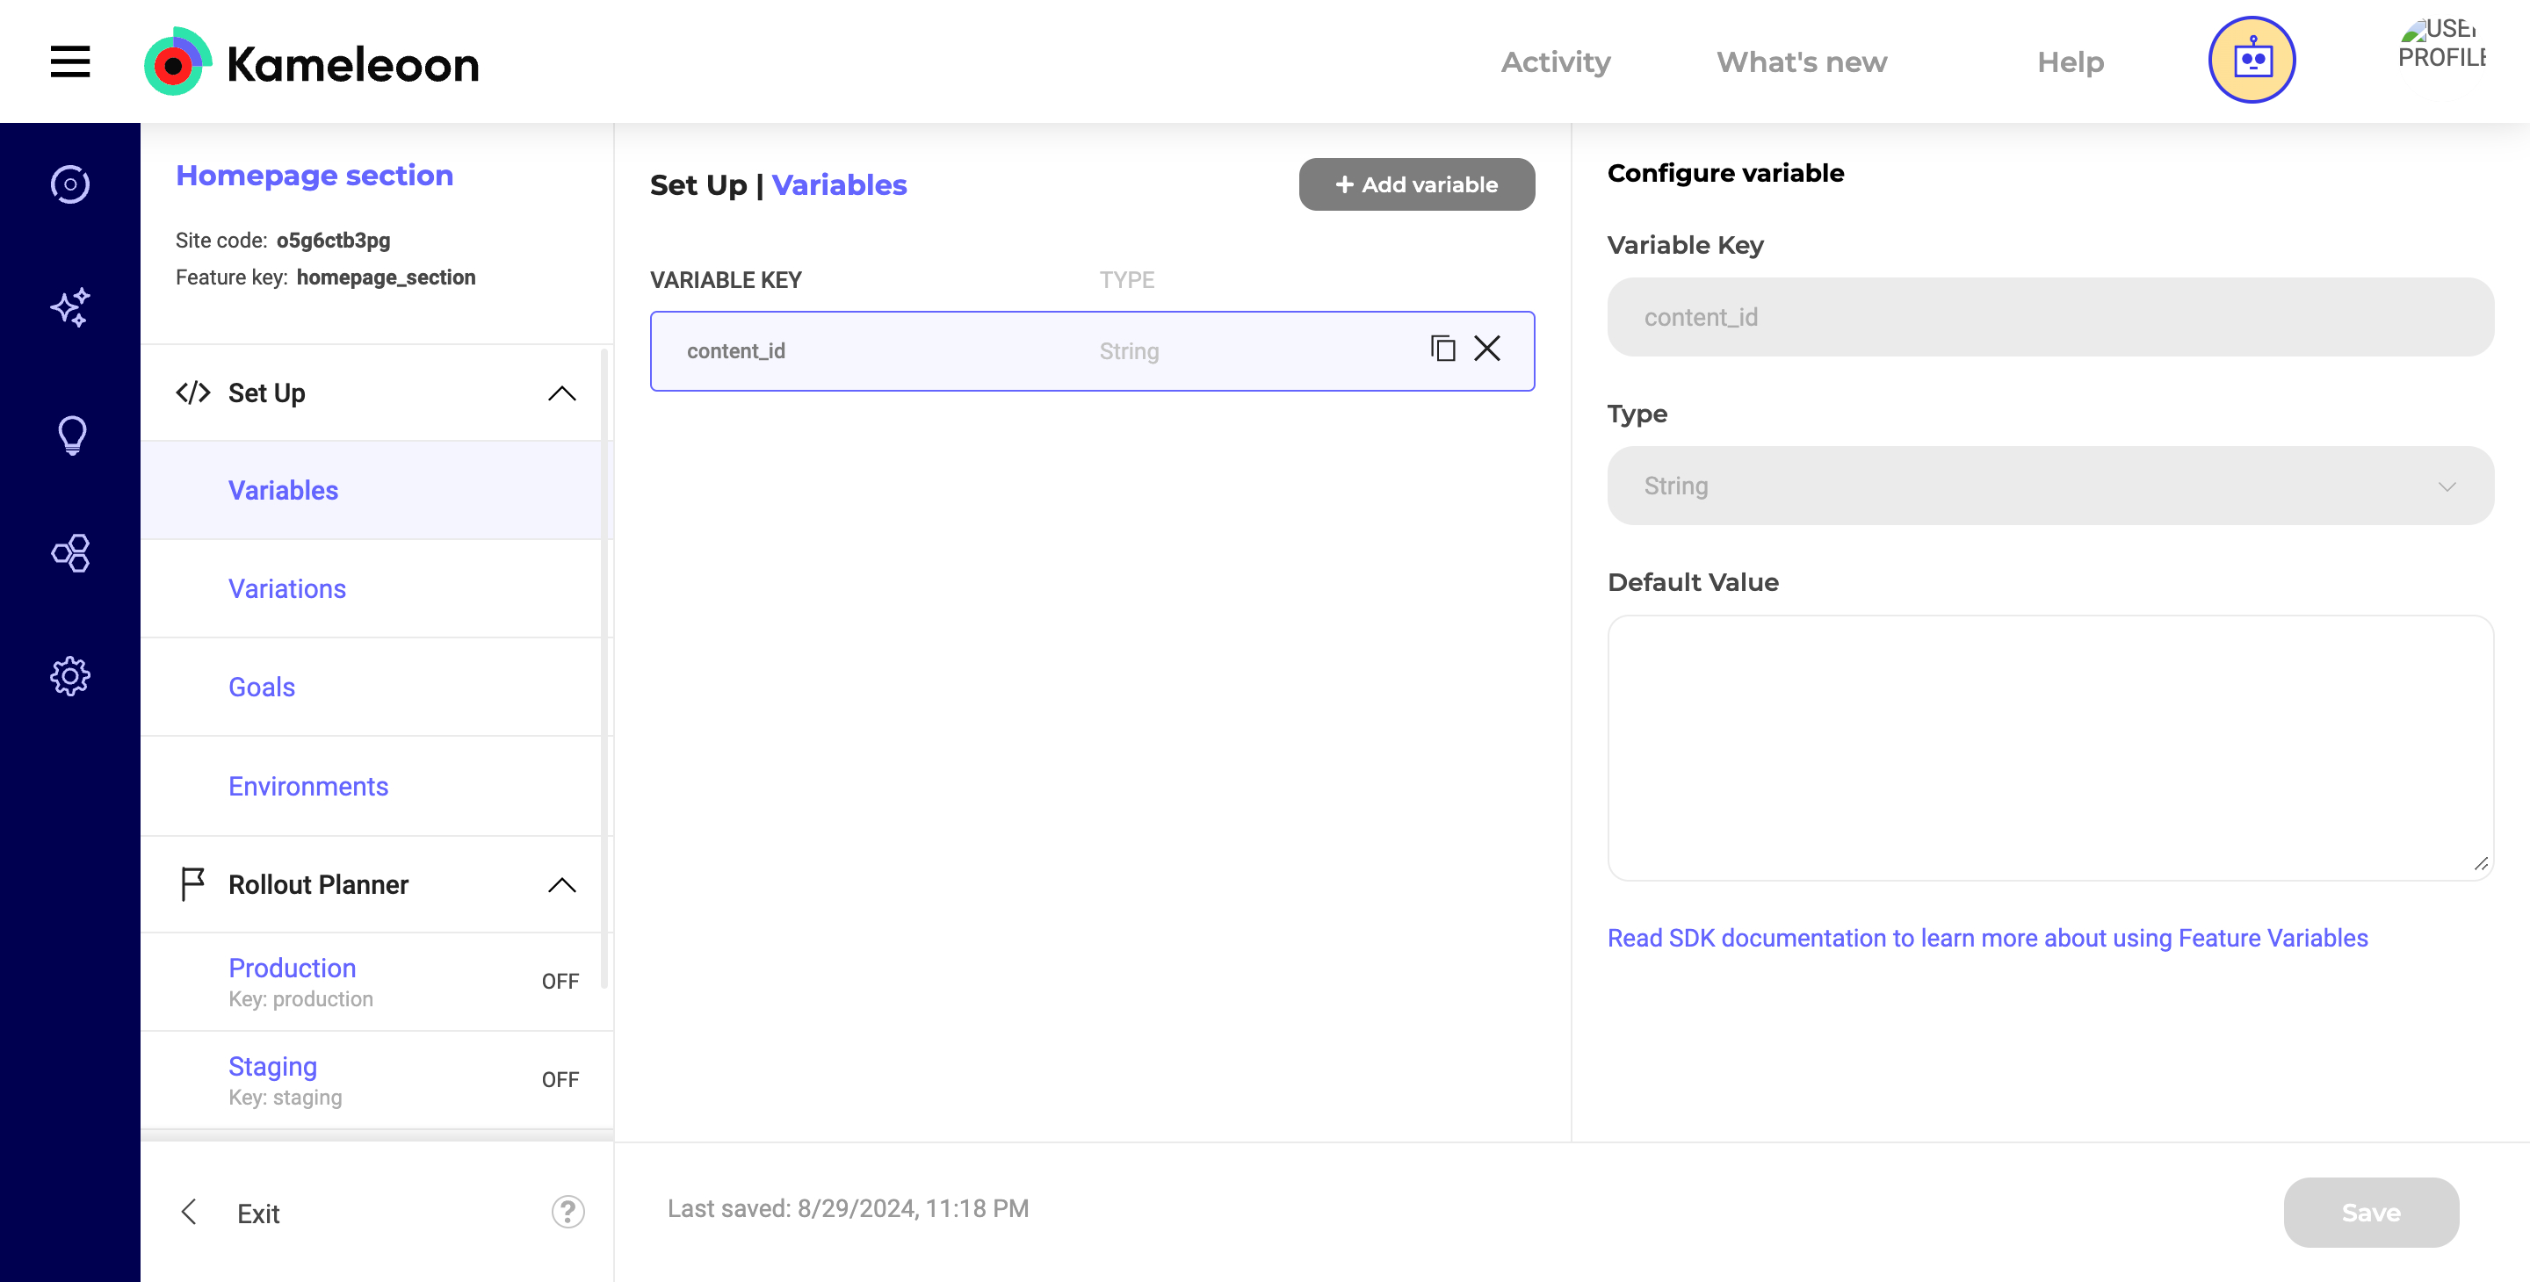This screenshot has height=1282, width=2530.
Task: Delete the content_id variable
Action: point(1487,349)
